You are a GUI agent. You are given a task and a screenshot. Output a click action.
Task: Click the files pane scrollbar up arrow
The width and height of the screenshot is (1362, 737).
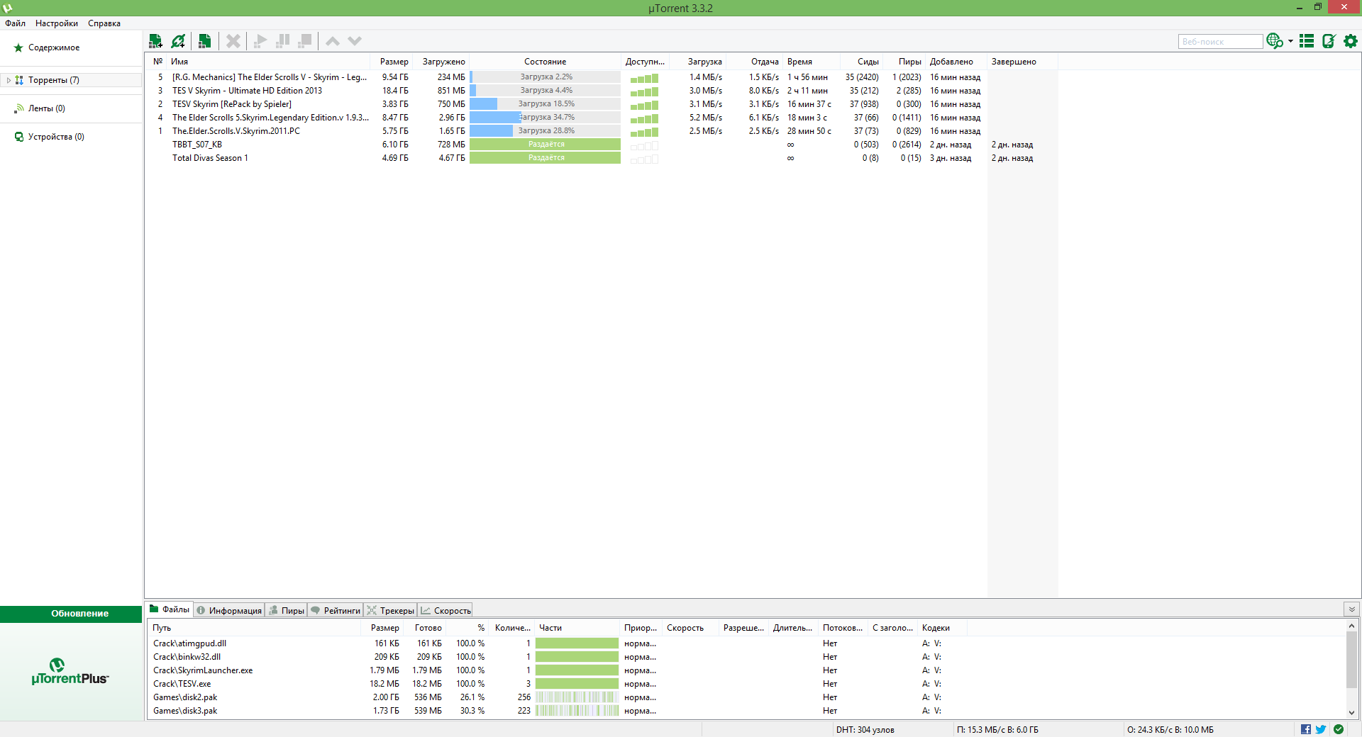click(x=1351, y=626)
